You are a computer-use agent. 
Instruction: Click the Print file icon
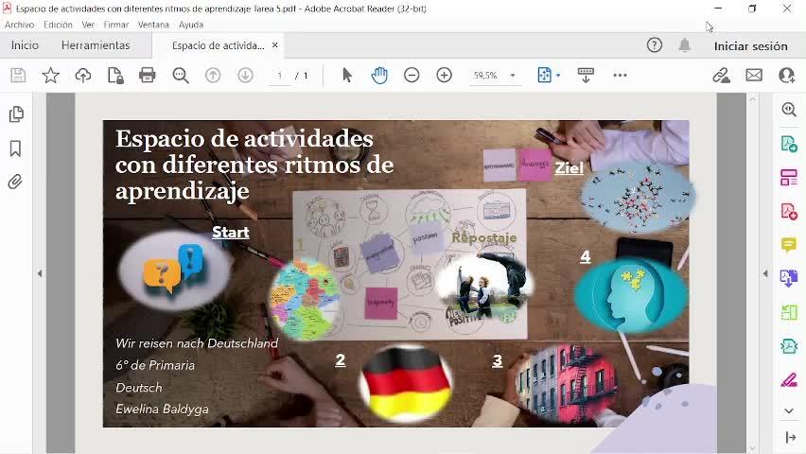(x=147, y=75)
